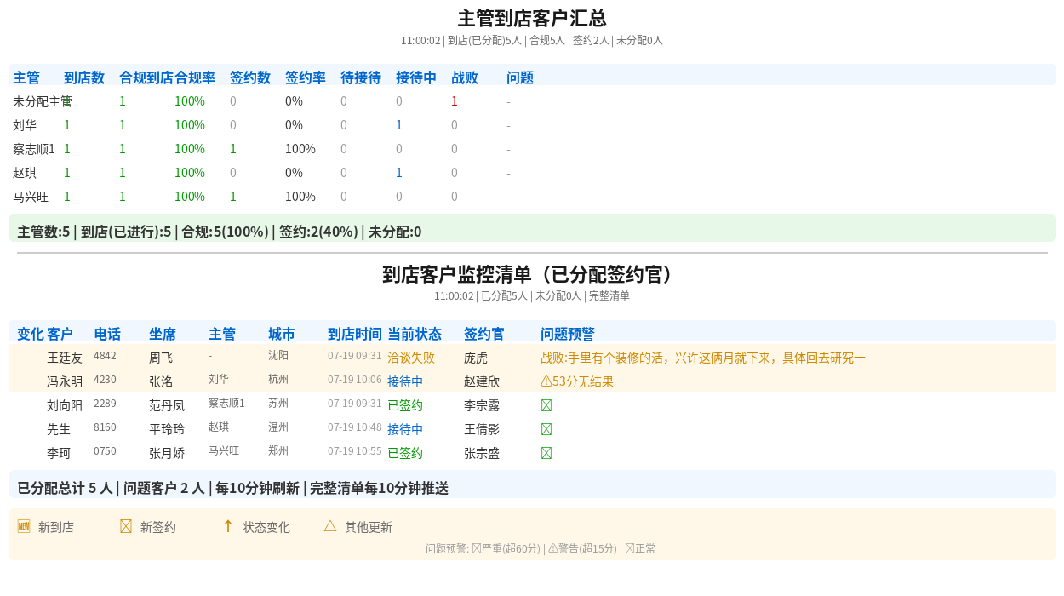
Task: Click the 合规率 column header
Action: point(195,77)
